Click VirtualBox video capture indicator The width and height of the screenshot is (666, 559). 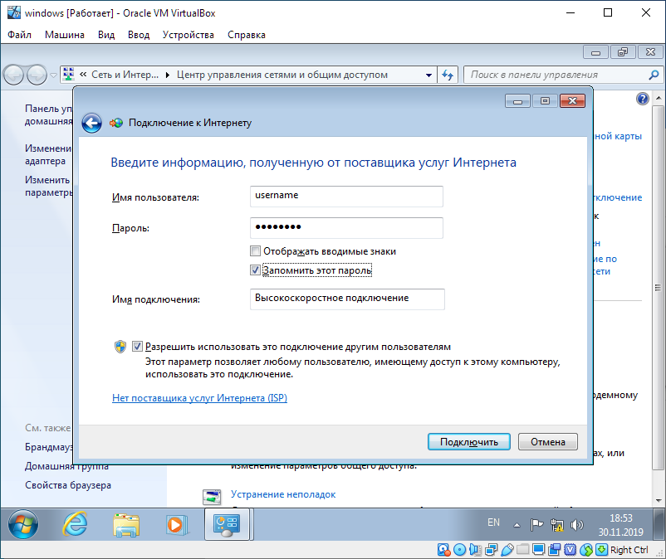click(x=554, y=550)
